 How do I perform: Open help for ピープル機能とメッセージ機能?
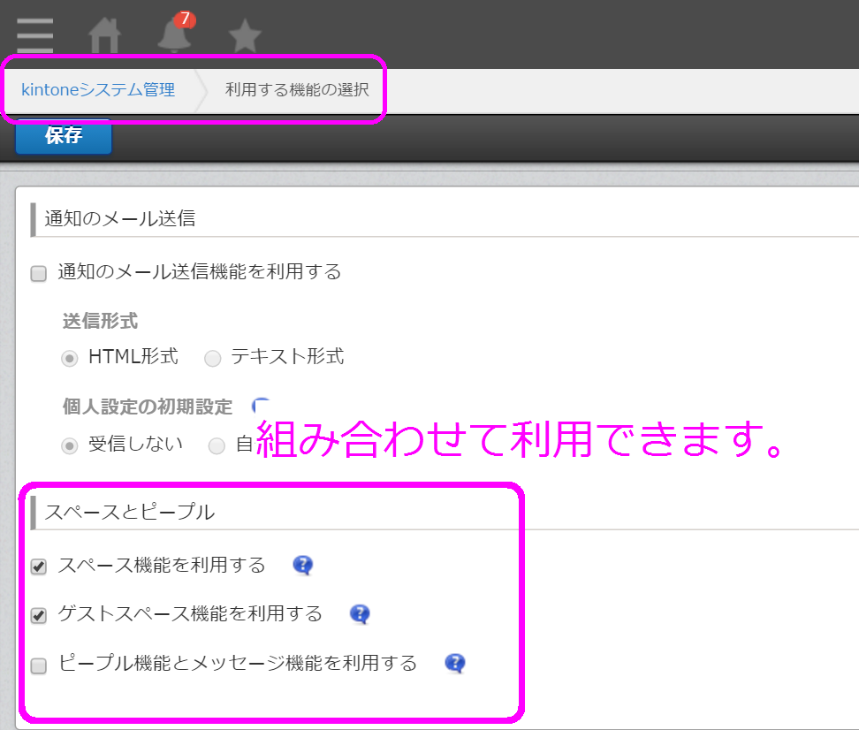pos(455,663)
